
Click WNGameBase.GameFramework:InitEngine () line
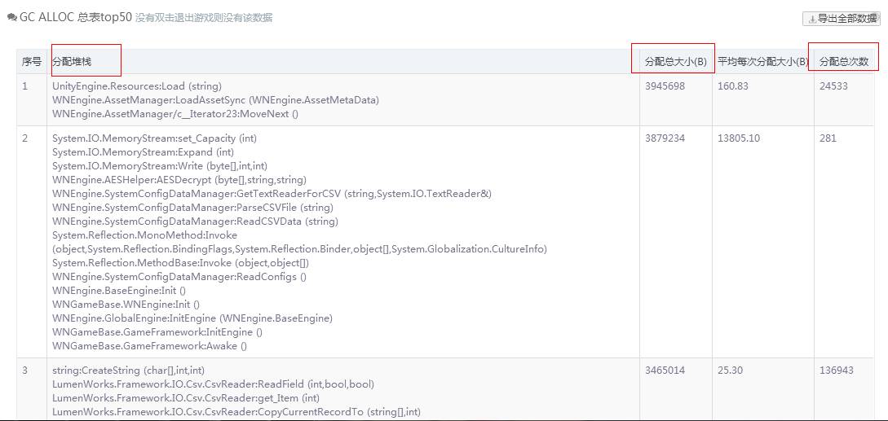coord(157,332)
